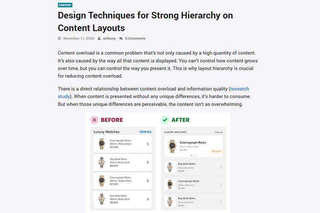
Task: Click the large featured Cosmograph Rolex watch image
Action: coord(172,146)
